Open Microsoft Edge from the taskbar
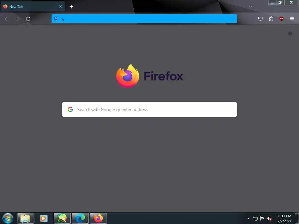Viewport: 299px width, 224px height. (x=80, y=218)
